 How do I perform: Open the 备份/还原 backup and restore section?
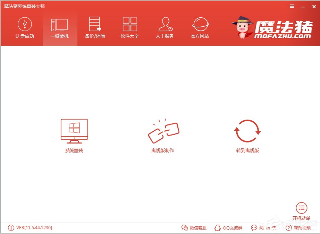click(x=95, y=28)
